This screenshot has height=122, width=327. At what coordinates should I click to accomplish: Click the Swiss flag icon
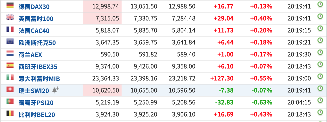tap(10, 89)
